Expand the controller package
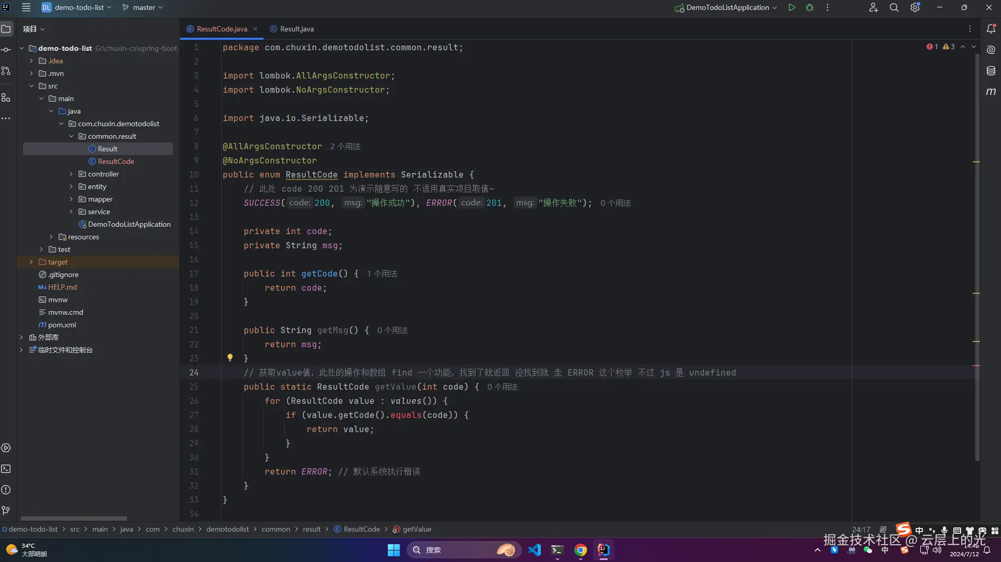 pos(71,174)
